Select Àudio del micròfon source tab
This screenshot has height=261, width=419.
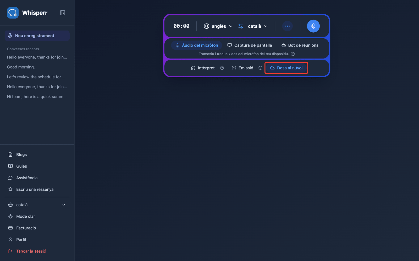(x=197, y=45)
